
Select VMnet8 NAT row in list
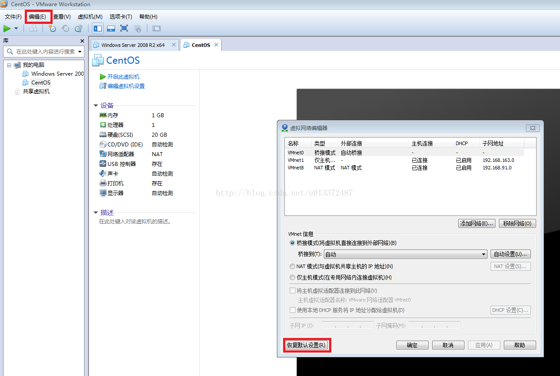405,168
